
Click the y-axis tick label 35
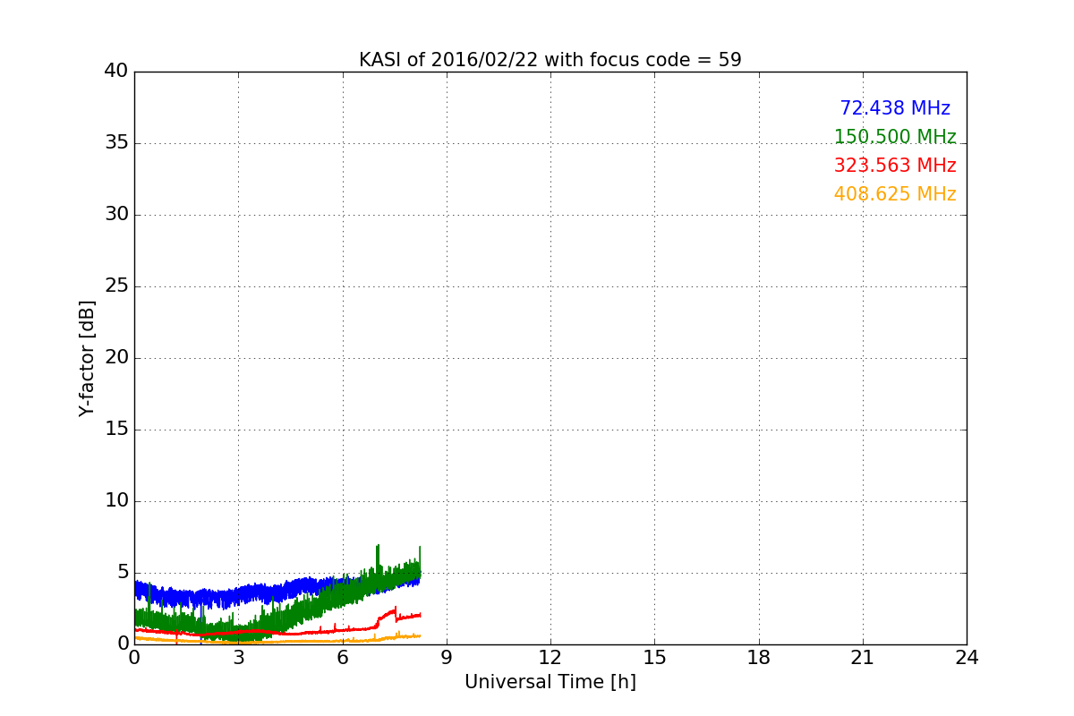(115, 143)
